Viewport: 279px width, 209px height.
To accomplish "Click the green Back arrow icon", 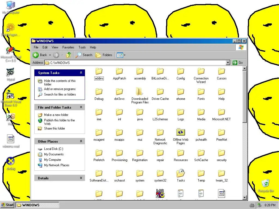I will (x=36, y=55).
